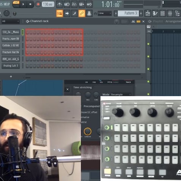
Task: Open the graph editor bars icon
Action: pos(133,22)
